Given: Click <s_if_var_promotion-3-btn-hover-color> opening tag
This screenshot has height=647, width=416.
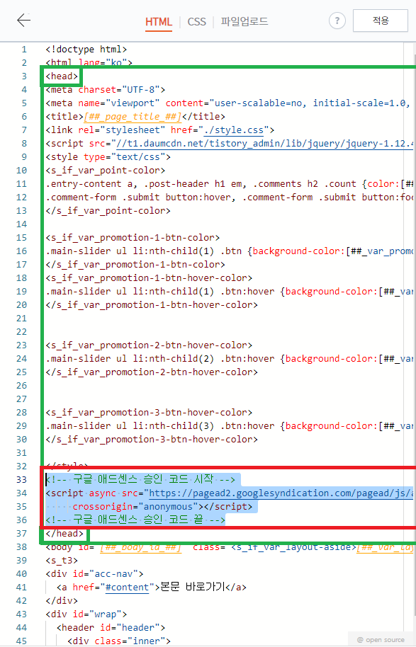Looking at the screenshot, I should pyautogui.click(x=149, y=413).
